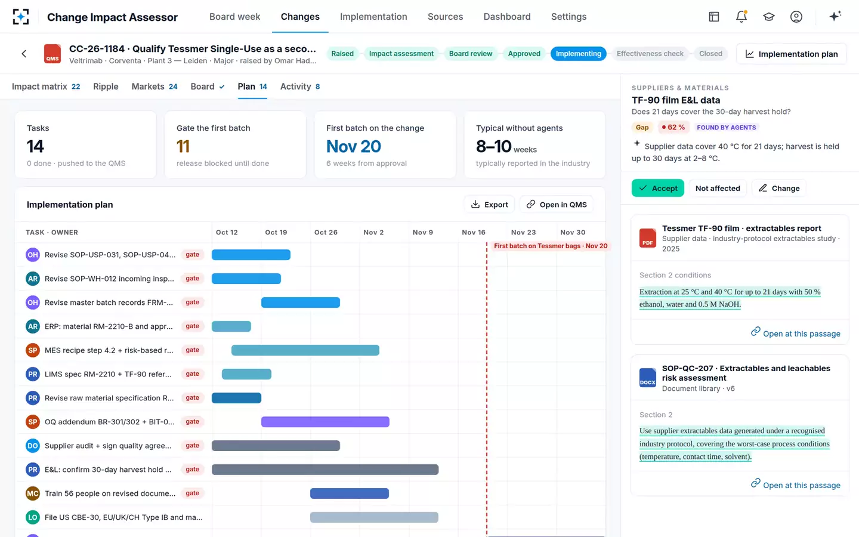Click the red PDF icon of Tessmer report

pos(648,238)
